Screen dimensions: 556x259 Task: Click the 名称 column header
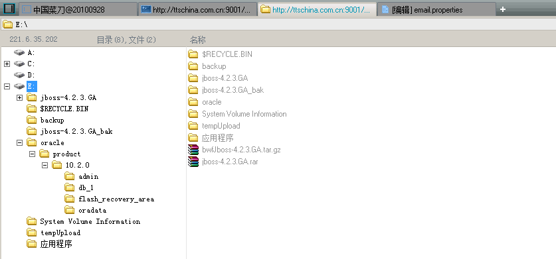tap(198, 40)
